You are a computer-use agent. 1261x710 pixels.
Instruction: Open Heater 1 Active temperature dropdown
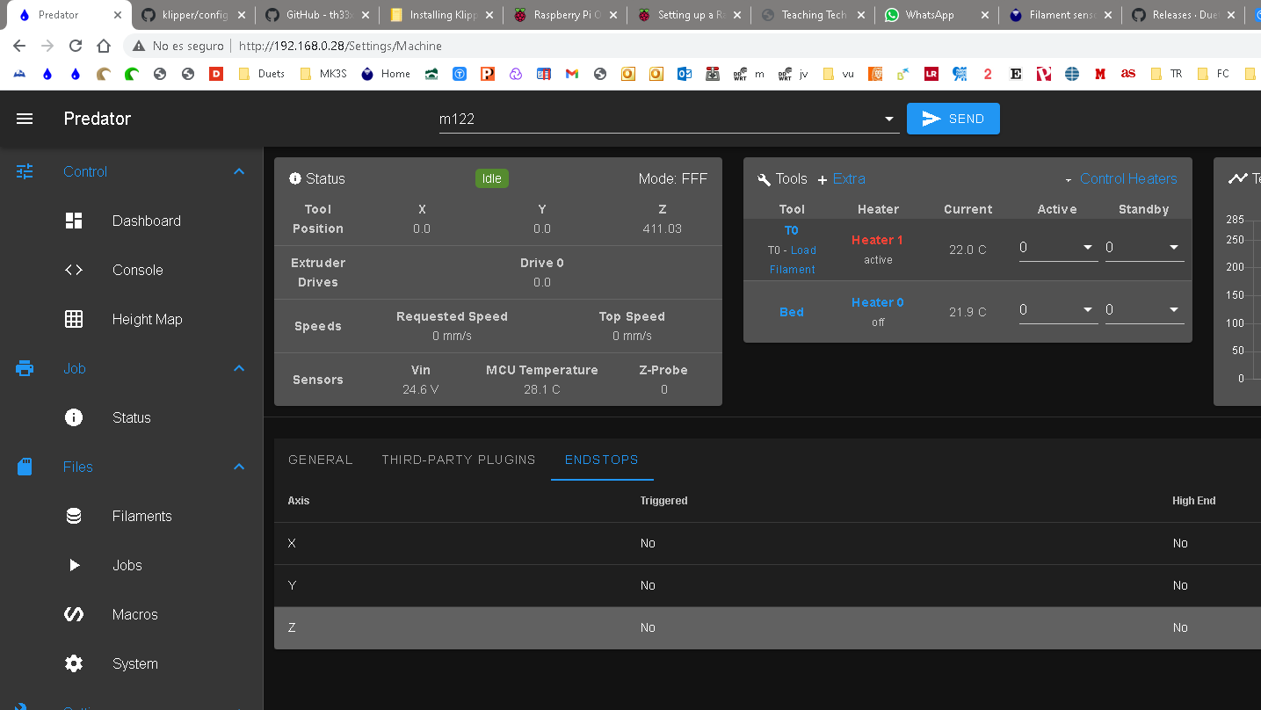1087,248
